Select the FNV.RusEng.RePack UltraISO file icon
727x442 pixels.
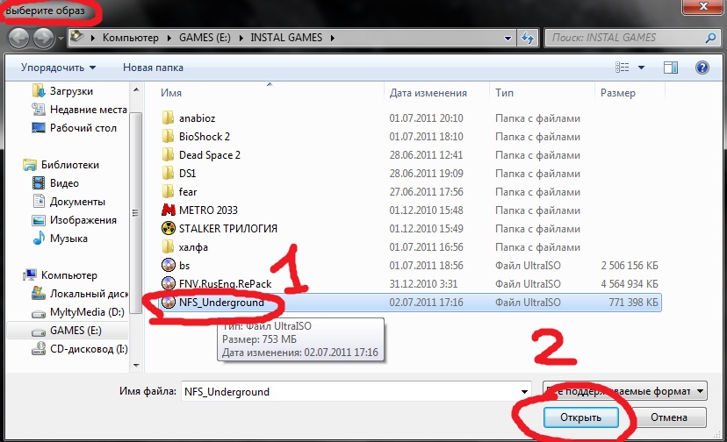tap(168, 283)
